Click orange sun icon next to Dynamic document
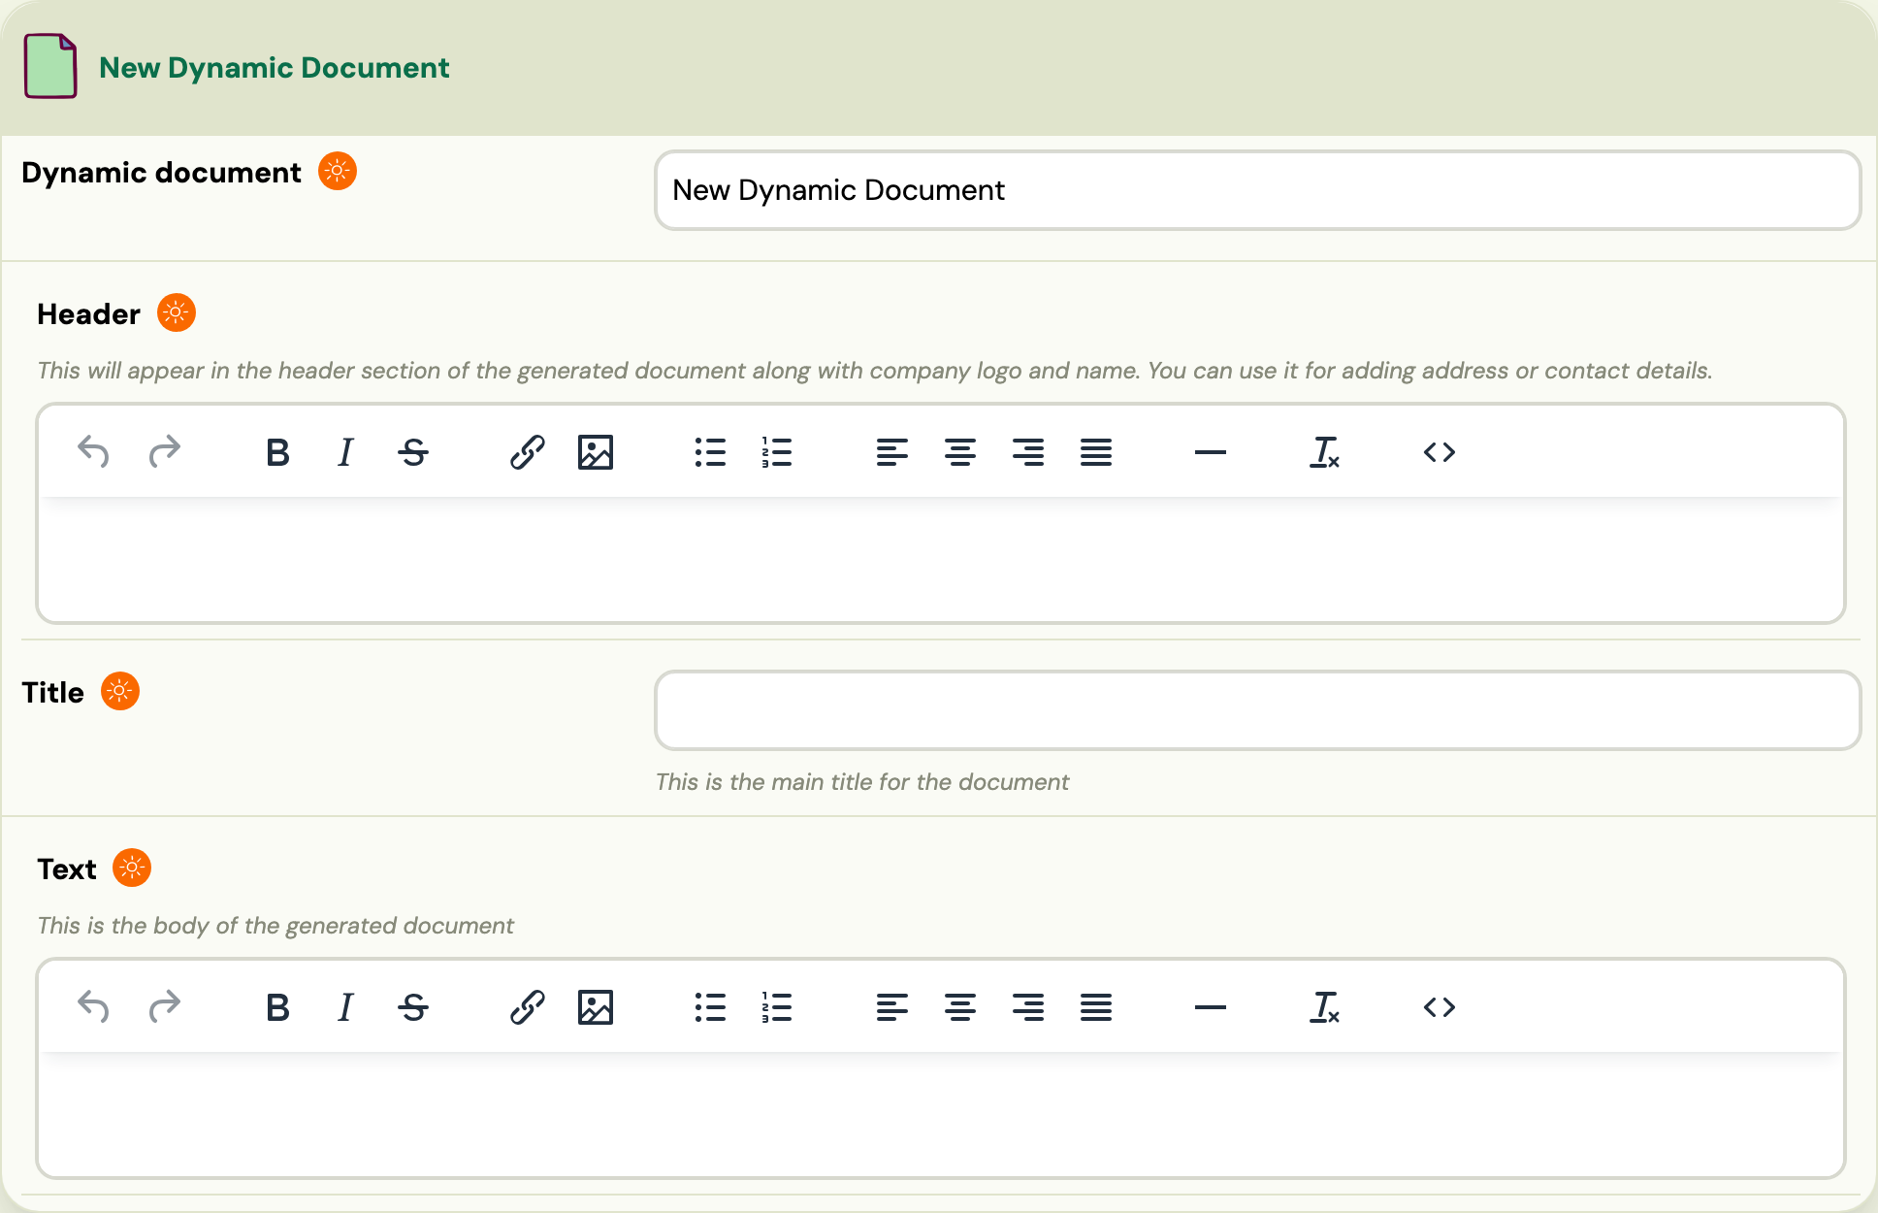 (338, 171)
